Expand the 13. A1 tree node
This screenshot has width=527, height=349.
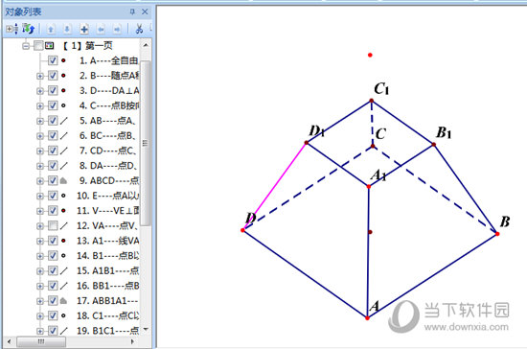click(40, 241)
